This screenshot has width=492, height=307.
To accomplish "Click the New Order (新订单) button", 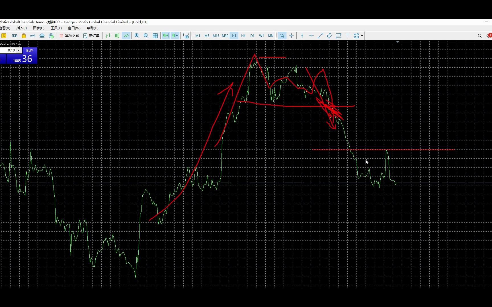I will [x=91, y=36].
